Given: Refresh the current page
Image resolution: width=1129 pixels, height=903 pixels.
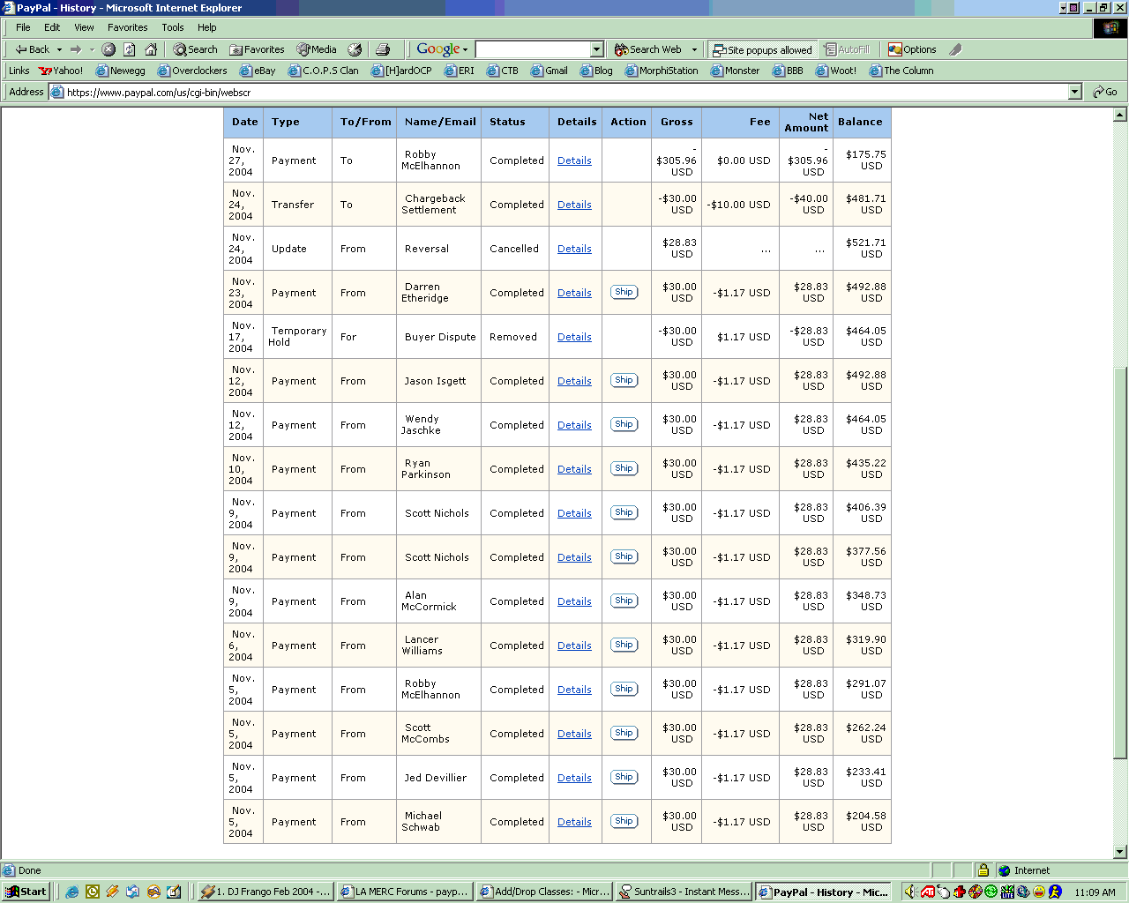Looking at the screenshot, I should [130, 49].
